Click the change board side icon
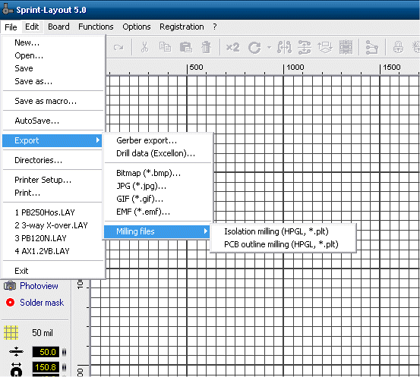Screen dimensions: 420x377 click(325, 47)
